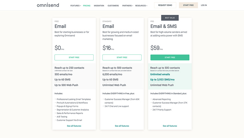This screenshot has height=138, width=244.
Task: Click 'Reach up to 250 contacts'
Action: click(69, 68)
